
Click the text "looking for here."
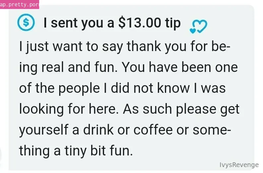click(x=69, y=109)
